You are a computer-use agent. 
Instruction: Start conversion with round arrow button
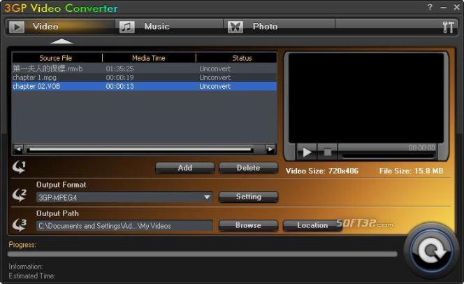[432, 251]
